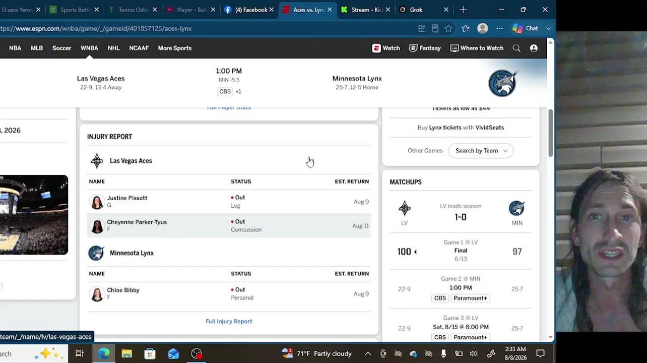Open the Fantasy link in ESPN header
This screenshot has height=363, width=647.
pyautogui.click(x=425, y=48)
